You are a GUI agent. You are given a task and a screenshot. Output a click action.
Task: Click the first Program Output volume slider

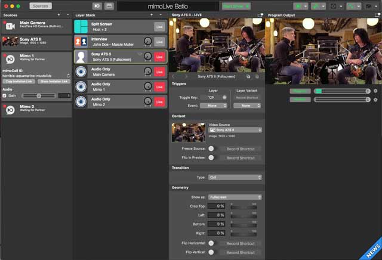pos(342,91)
